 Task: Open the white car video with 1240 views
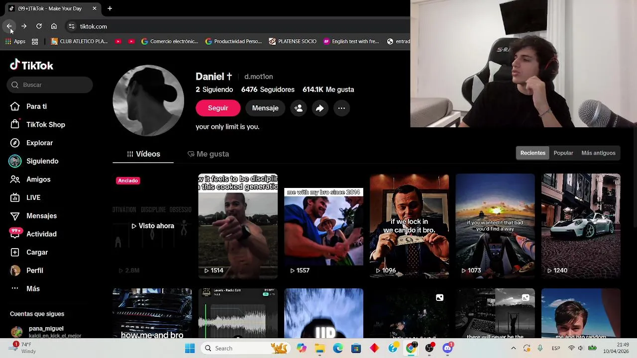(x=581, y=226)
